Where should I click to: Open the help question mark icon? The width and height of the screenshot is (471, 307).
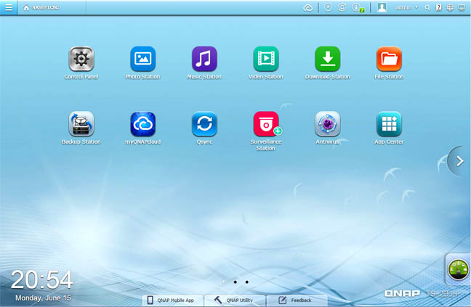tap(438, 8)
